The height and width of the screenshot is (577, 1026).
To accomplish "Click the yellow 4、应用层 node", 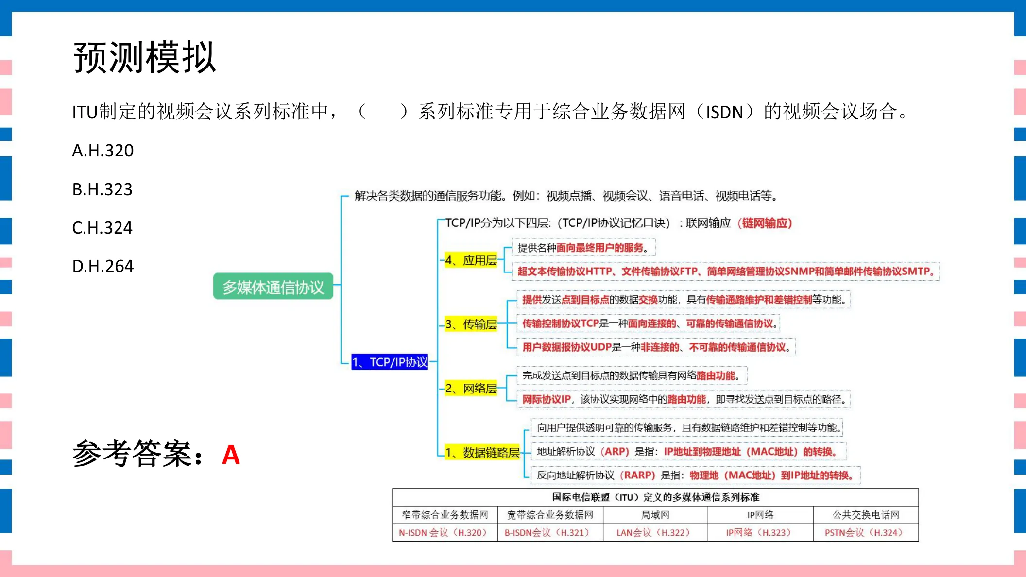I will tap(471, 260).
